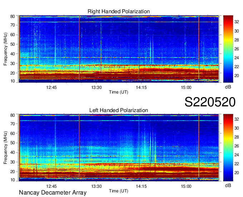243x197 pixels.
Task: Click the 30 label on Right Handed color bar
Action: (x=237, y=31)
